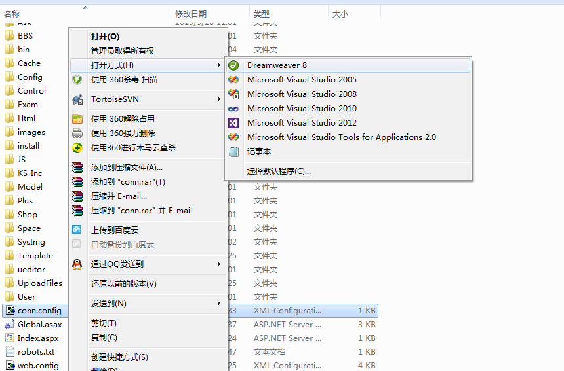The width and height of the screenshot is (564, 371).
Task: Click the 360解除占用 folder icon
Action: (77, 119)
